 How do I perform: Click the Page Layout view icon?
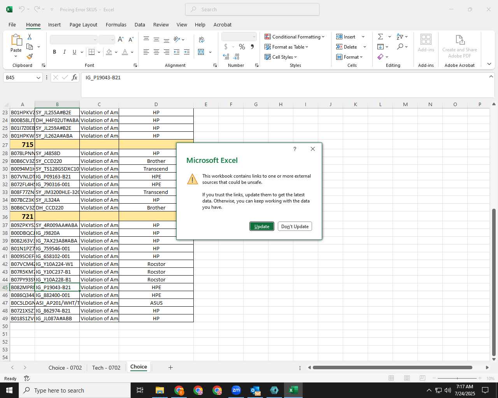[x=407, y=378]
